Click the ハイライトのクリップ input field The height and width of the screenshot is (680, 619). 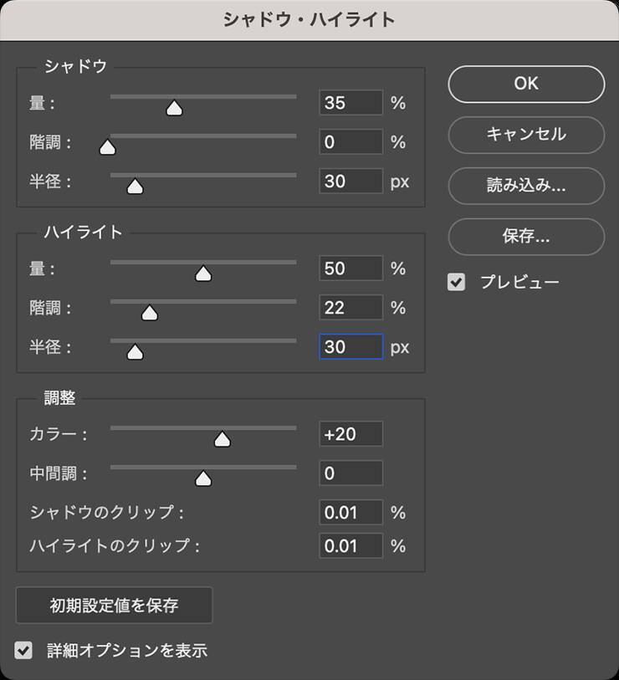click(x=350, y=546)
